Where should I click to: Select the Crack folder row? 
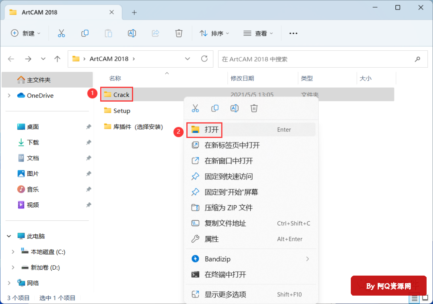point(247,94)
